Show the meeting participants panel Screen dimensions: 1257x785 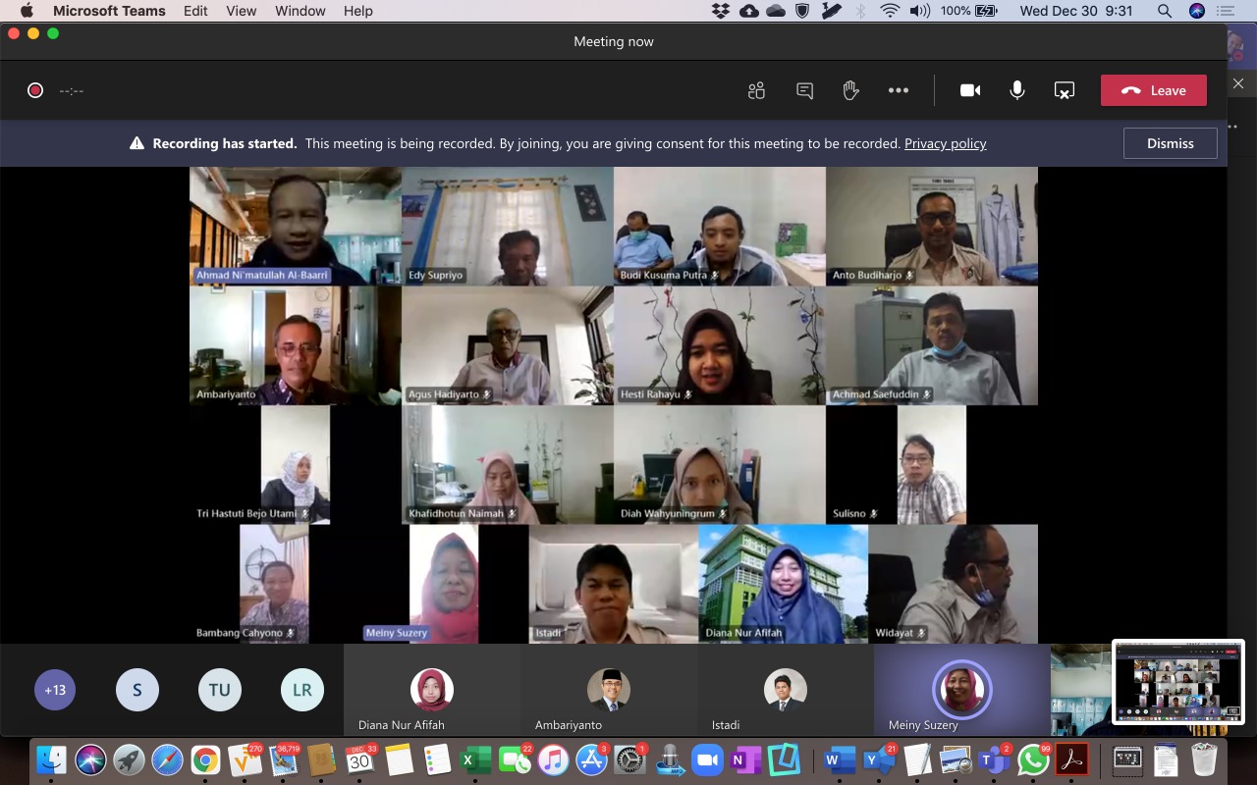(756, 90)
